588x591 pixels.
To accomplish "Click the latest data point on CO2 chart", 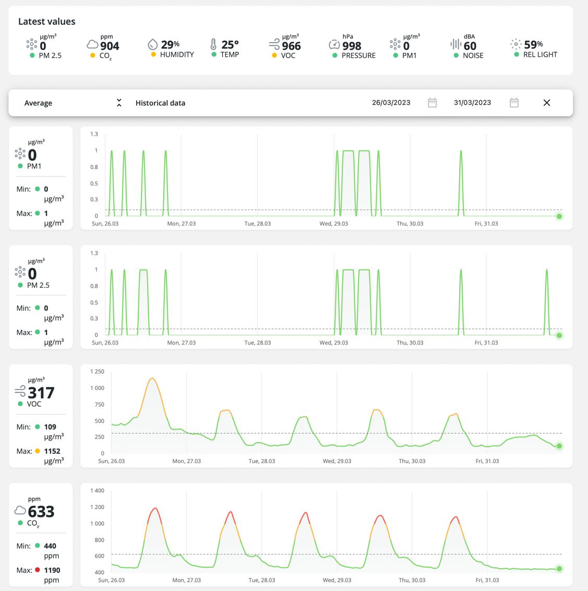I will 559,569.
